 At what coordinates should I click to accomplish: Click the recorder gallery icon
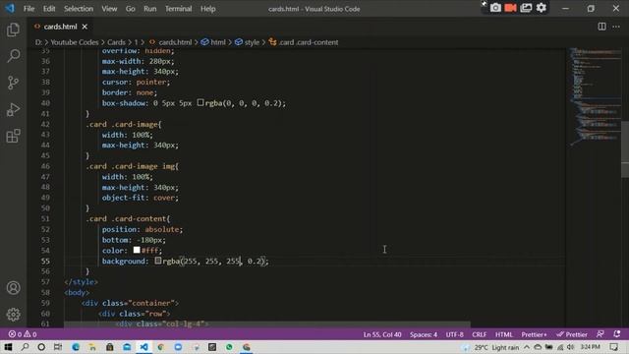click(526, 8)
